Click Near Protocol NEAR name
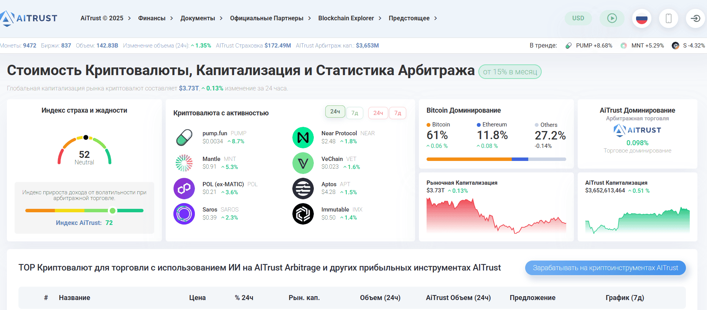Screen dimensions: 707x310 (x=348, y=133)
